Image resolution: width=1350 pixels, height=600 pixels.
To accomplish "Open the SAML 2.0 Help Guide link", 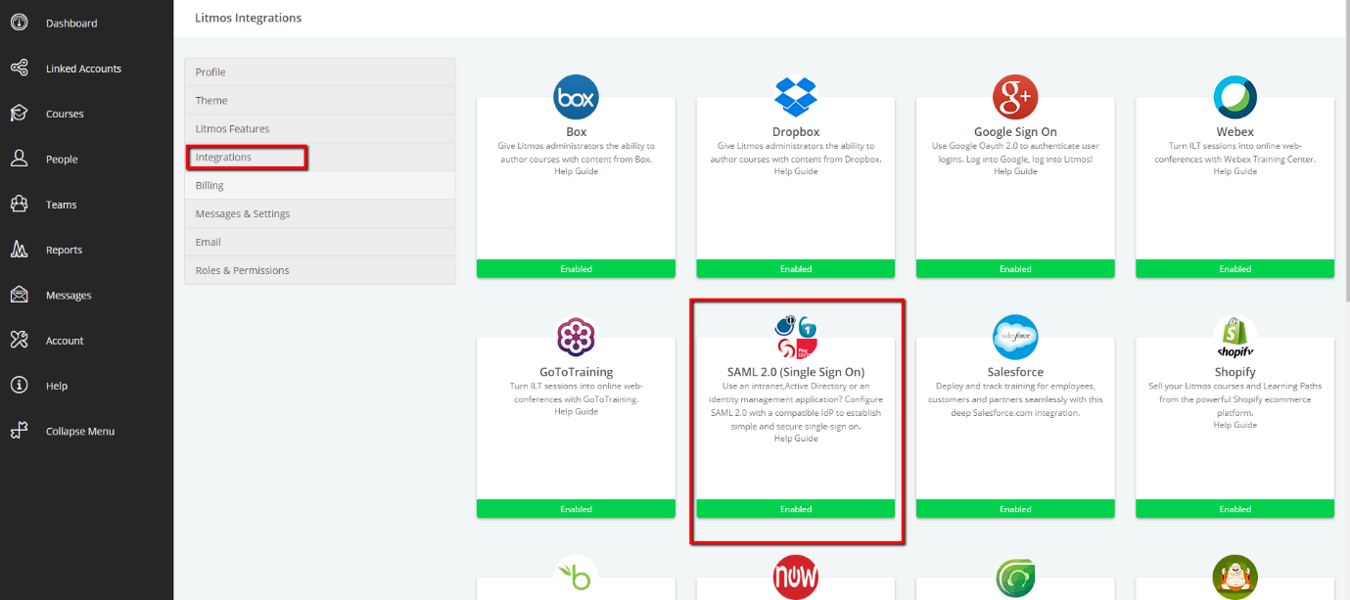I will coord(796,438).
